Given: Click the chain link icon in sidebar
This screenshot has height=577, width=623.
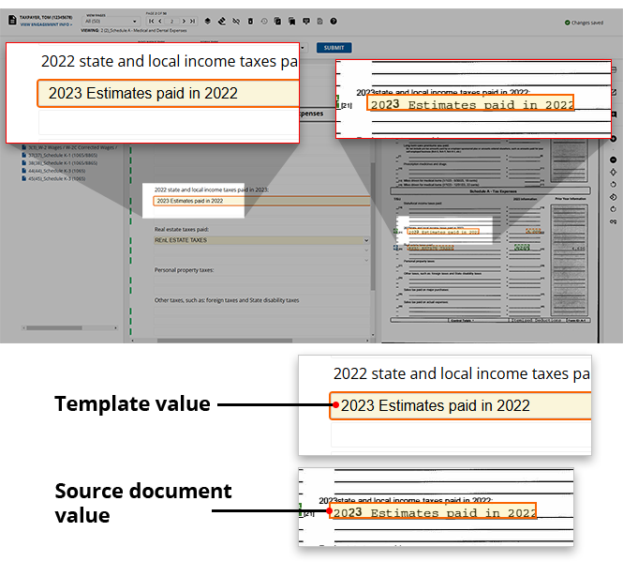Looking at the screenshot, I should point(613,221).
